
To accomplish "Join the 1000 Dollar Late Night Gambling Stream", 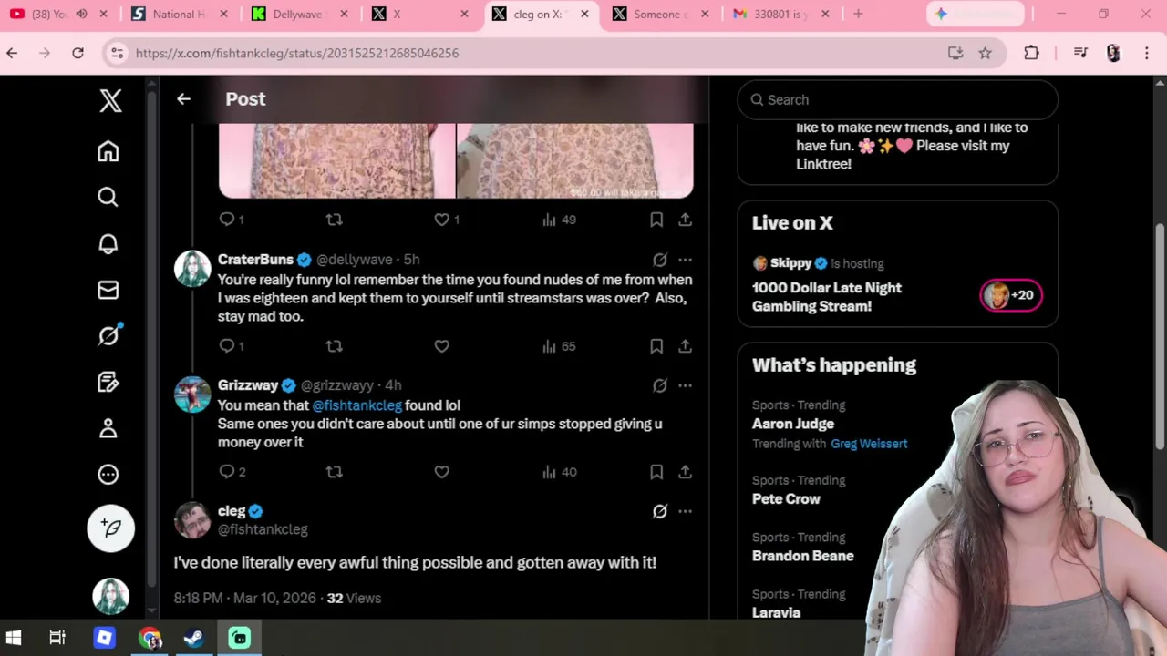I will pyautogui.click(x=827, y=297).
